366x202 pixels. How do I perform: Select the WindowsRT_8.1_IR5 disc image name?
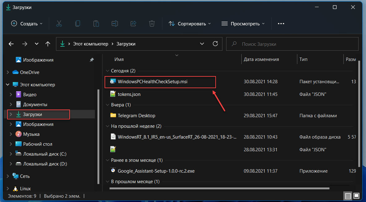pos(177,137)
